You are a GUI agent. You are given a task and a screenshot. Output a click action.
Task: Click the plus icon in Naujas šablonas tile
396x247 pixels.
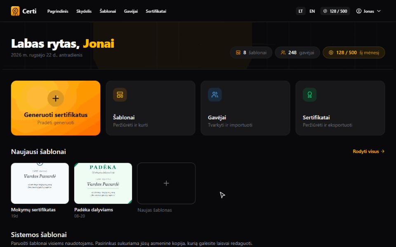pyautogui.click(x=166, y=183)
